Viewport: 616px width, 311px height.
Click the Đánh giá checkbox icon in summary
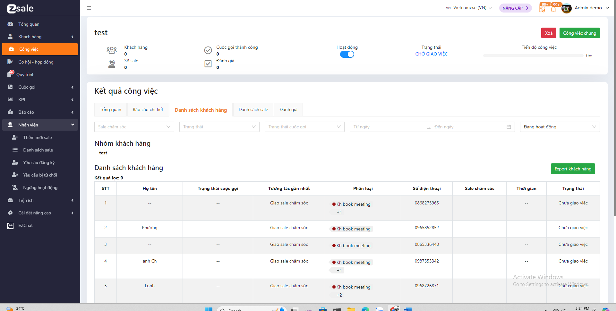[208, 64]
